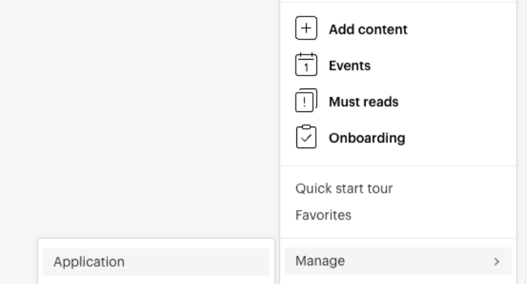Click the Onboarding clipboard checkmark icon
This screenshot has width=527, height=284.
[x=306, y=137]
